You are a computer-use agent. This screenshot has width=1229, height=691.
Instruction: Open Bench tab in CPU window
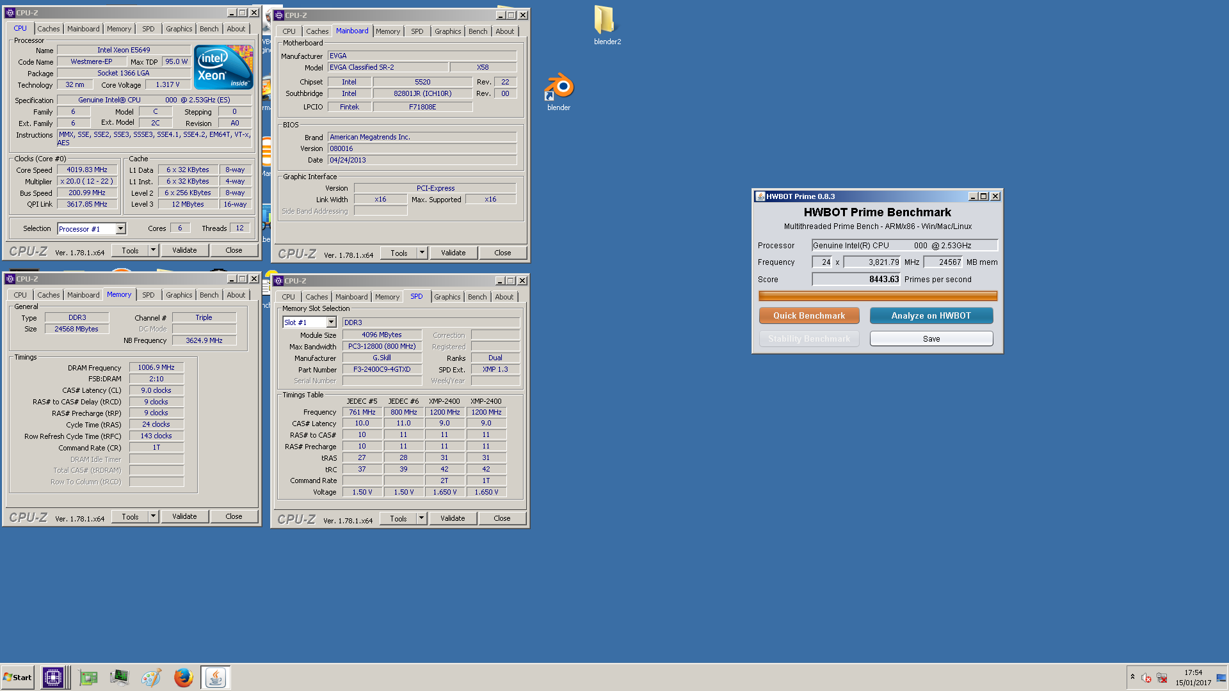[209, 29]
